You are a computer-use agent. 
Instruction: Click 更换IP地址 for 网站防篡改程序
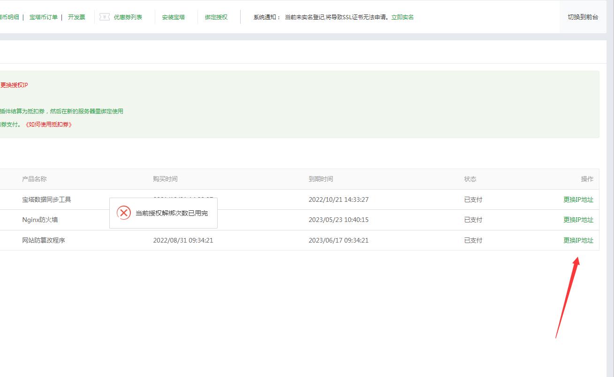(x=578, y=240)
